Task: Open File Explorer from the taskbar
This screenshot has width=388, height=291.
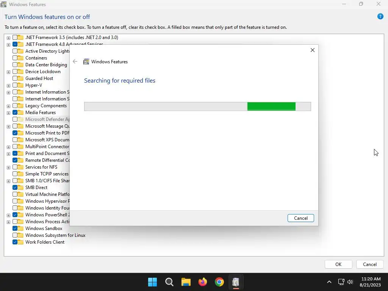Action: 186,282
